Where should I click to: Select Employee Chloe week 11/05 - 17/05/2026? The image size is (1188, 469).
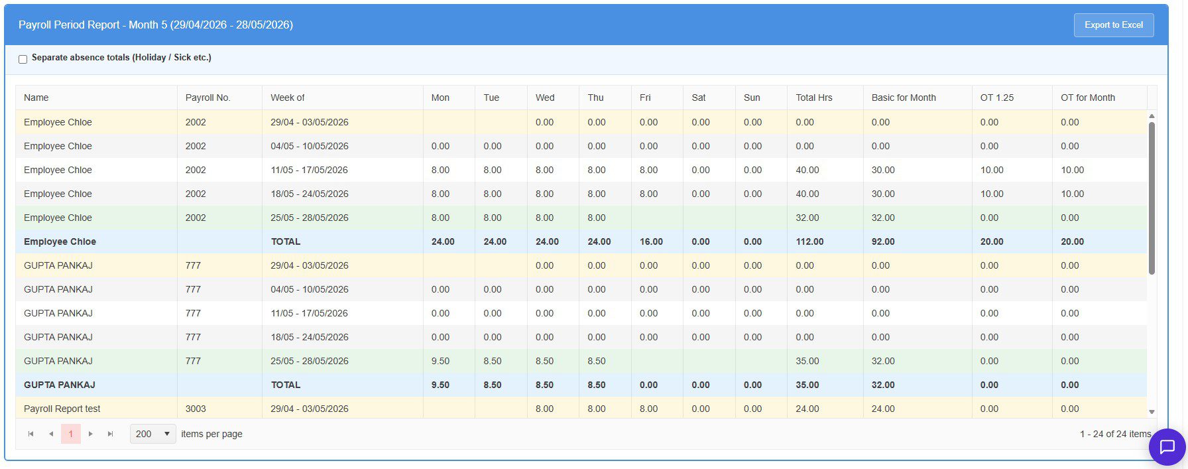coord(581,170)
